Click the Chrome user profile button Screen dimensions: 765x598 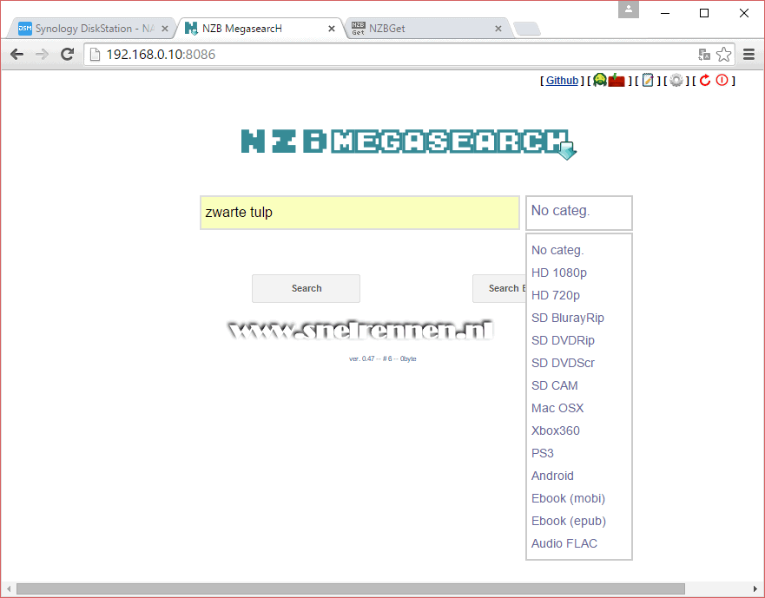click(x=629, y=10)
